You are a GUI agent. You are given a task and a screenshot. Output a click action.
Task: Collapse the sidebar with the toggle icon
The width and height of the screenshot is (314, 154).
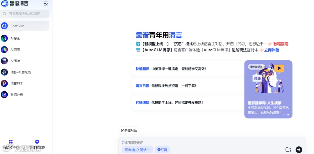point(45,3)
